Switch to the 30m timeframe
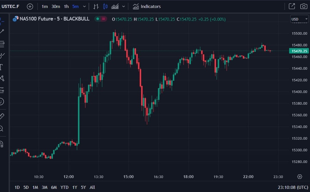310x192 pixels. click(56, 7)
